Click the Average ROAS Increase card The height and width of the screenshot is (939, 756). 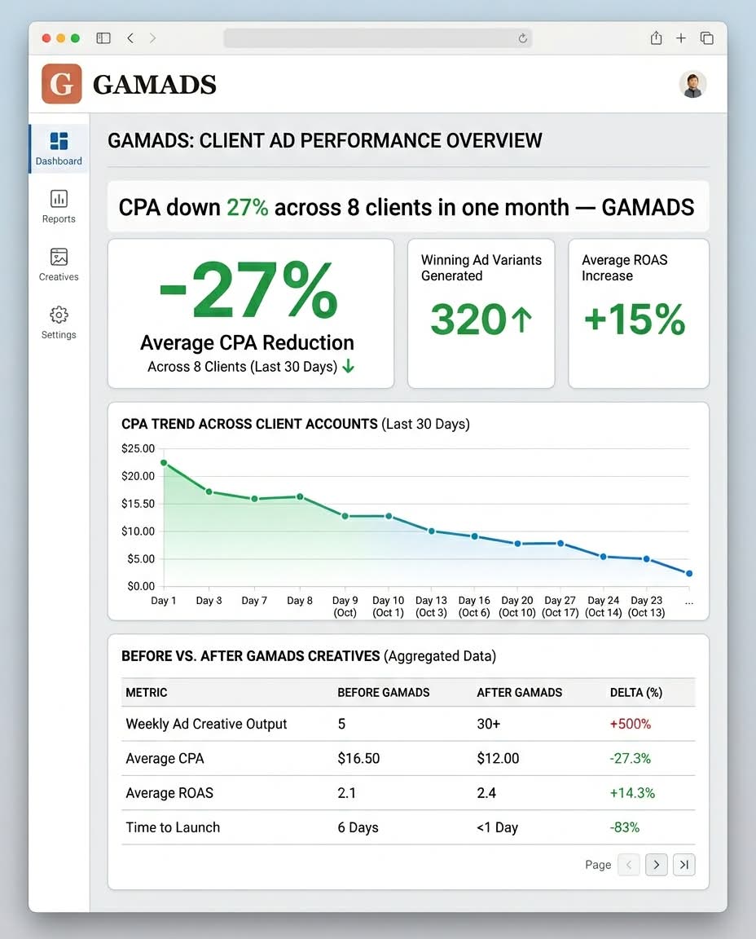pos(639,314)
